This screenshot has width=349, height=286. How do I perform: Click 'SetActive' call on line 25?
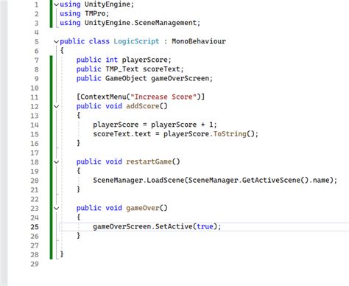pos(174,226)
